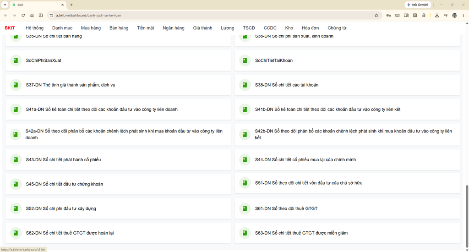469x252 pixels.
Task: Click the book icon of S41b-DN entry
Action: (x=245, y=110)
